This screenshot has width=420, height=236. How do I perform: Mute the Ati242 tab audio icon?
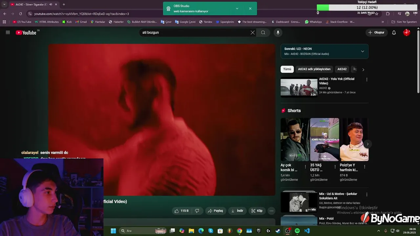(51, 4)
